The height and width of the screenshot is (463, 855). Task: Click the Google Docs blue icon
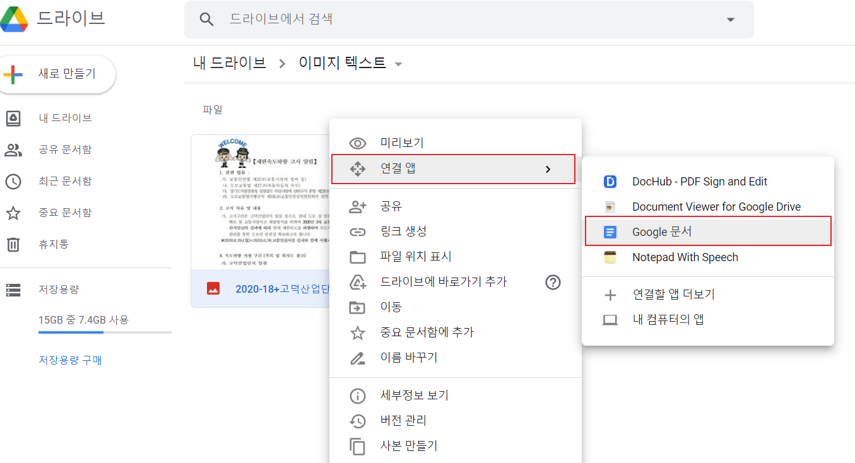pyautogui.click(x=610, y=232)
